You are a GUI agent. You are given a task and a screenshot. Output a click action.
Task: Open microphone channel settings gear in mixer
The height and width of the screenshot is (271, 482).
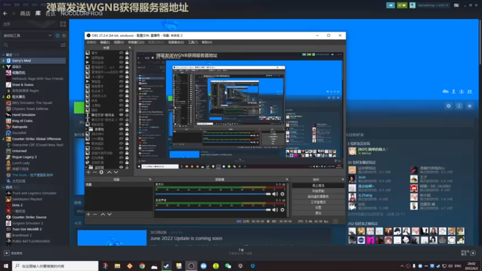tap(282, 194)
